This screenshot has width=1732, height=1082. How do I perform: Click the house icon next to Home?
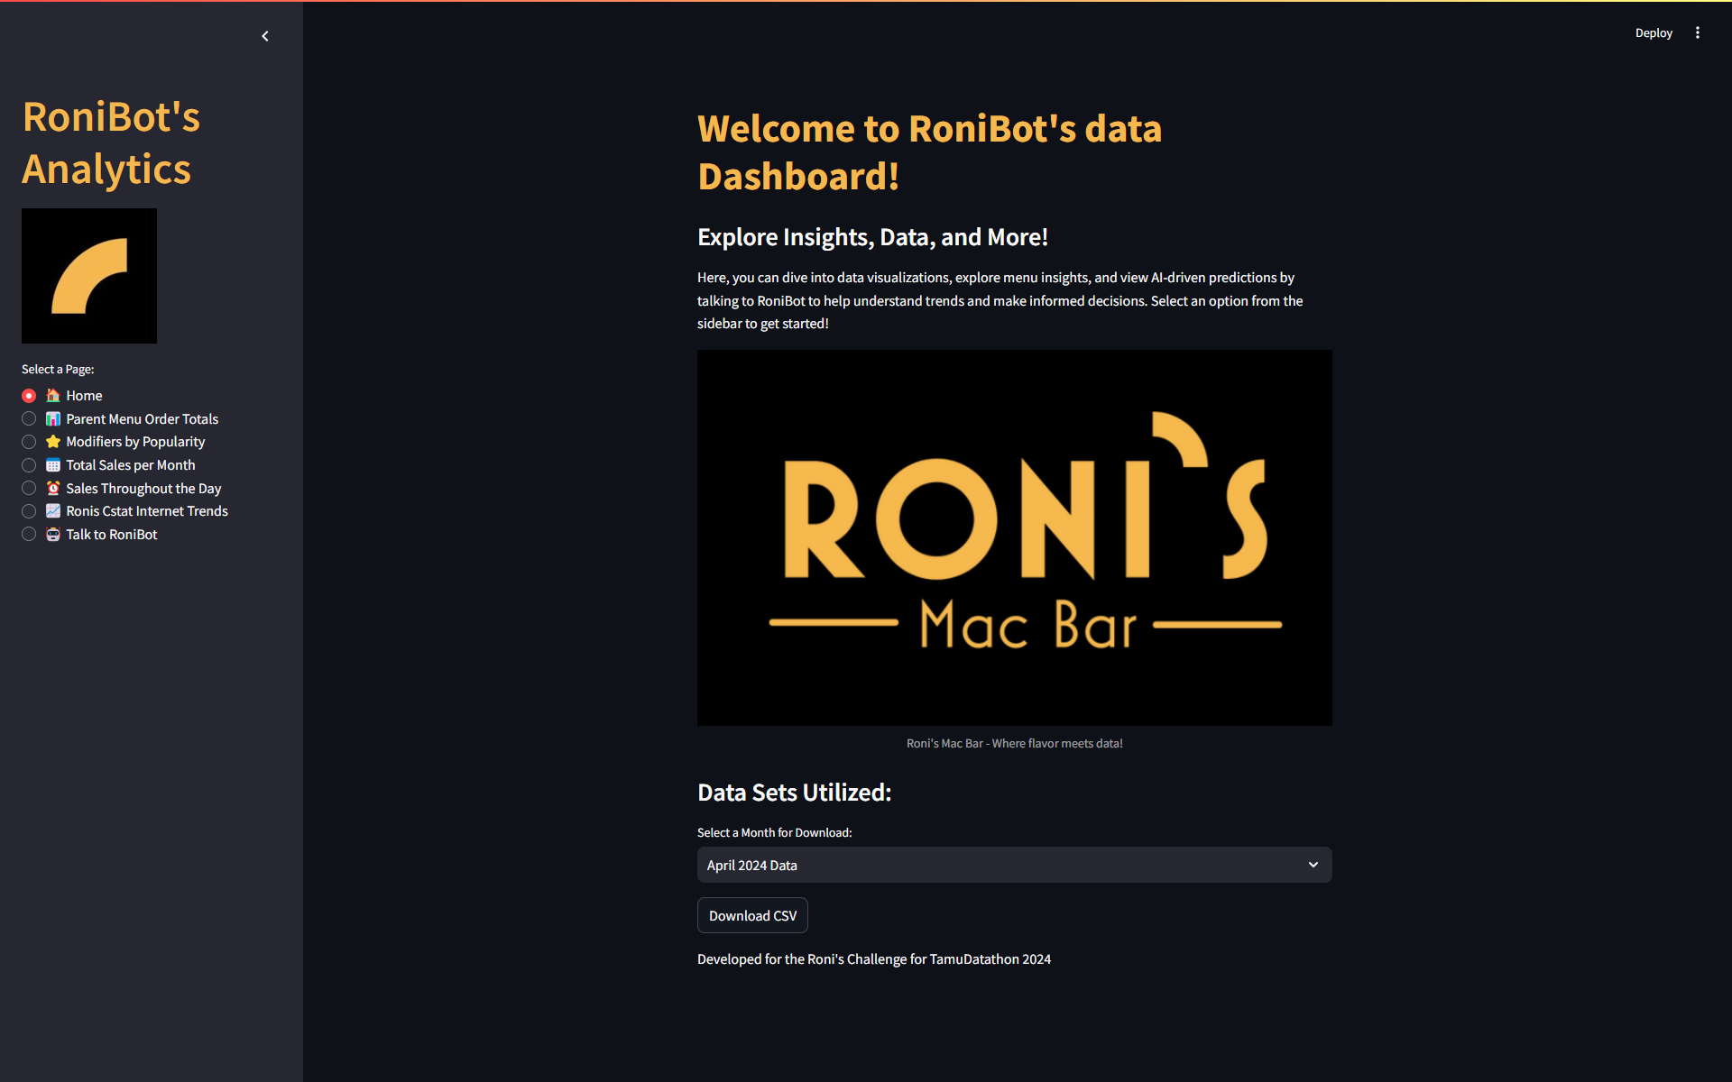(x=53, y=396)
